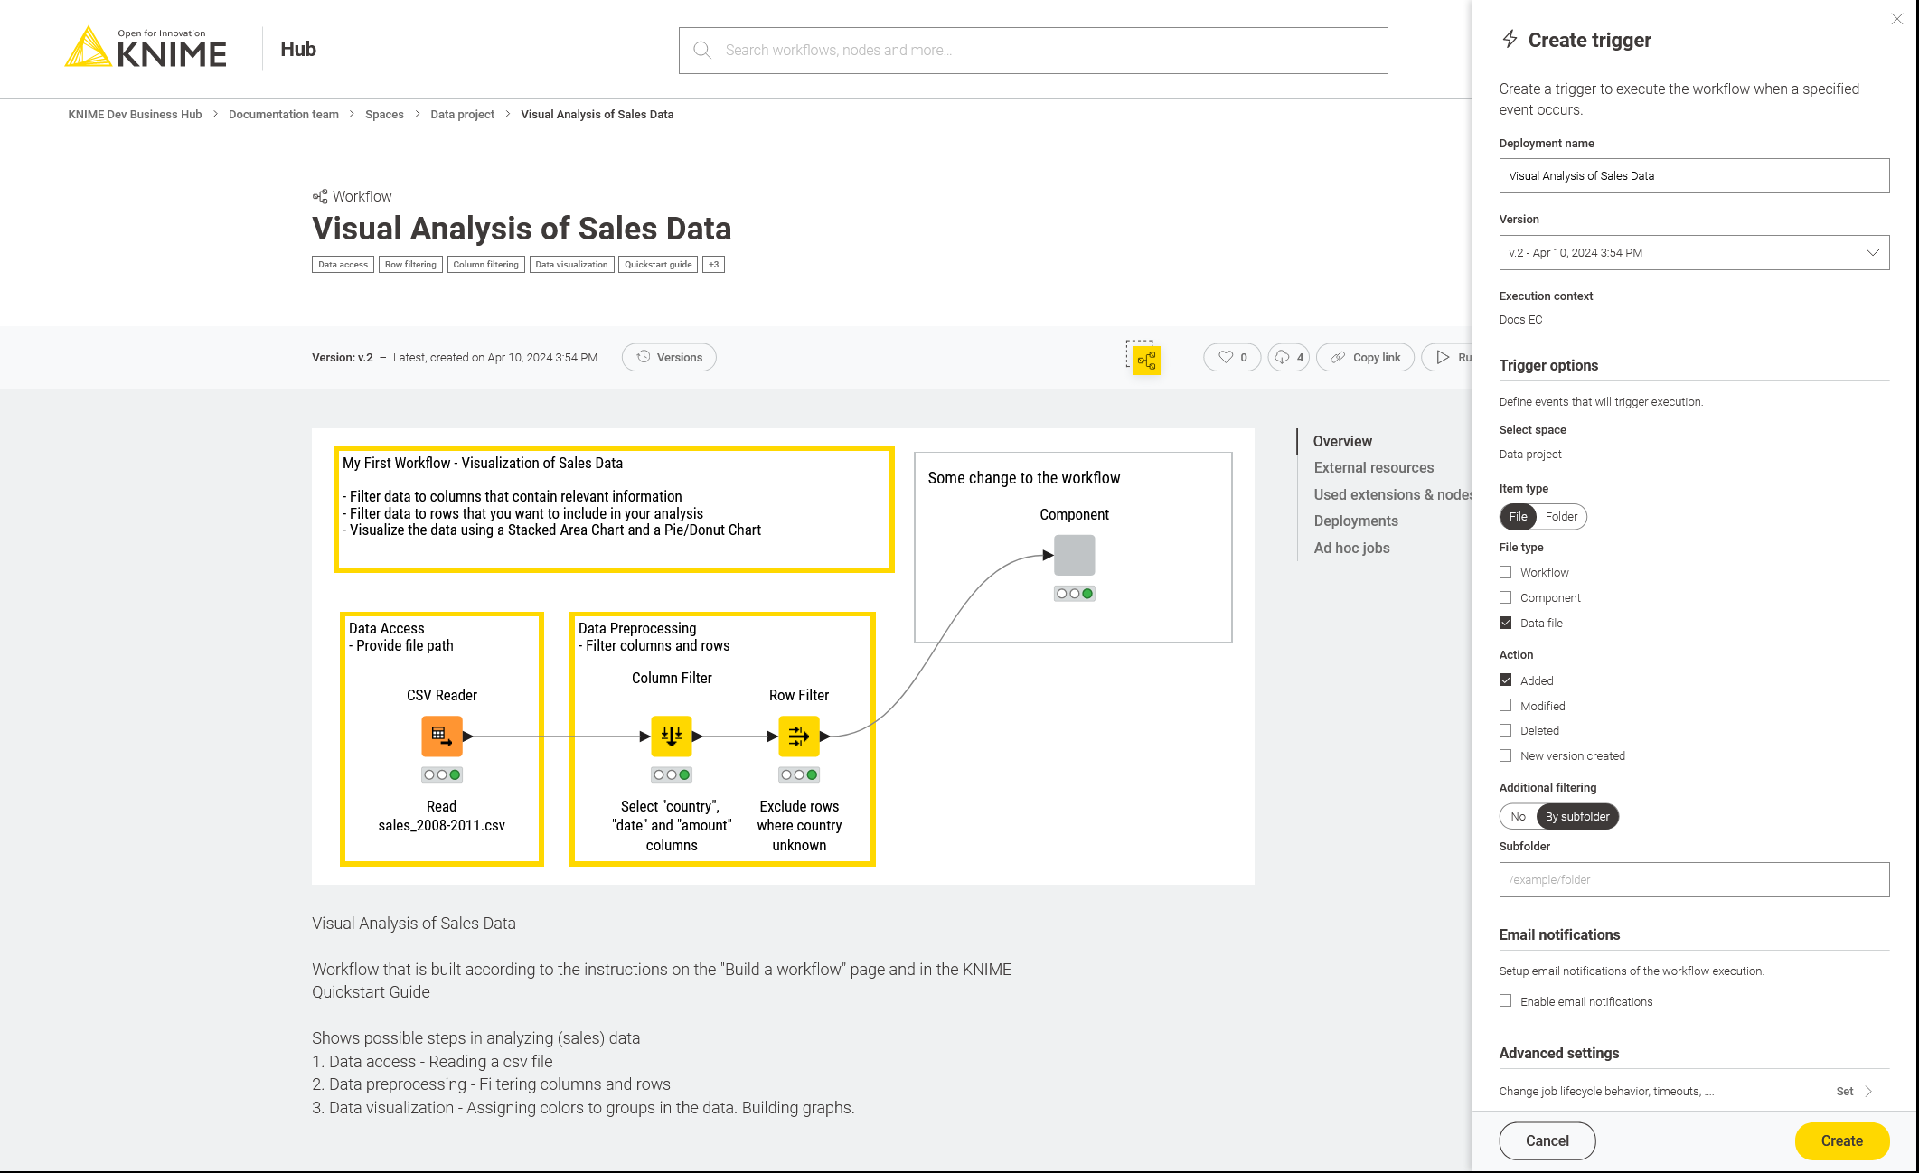Click the Cancel button

[x=1547, y=1140]
